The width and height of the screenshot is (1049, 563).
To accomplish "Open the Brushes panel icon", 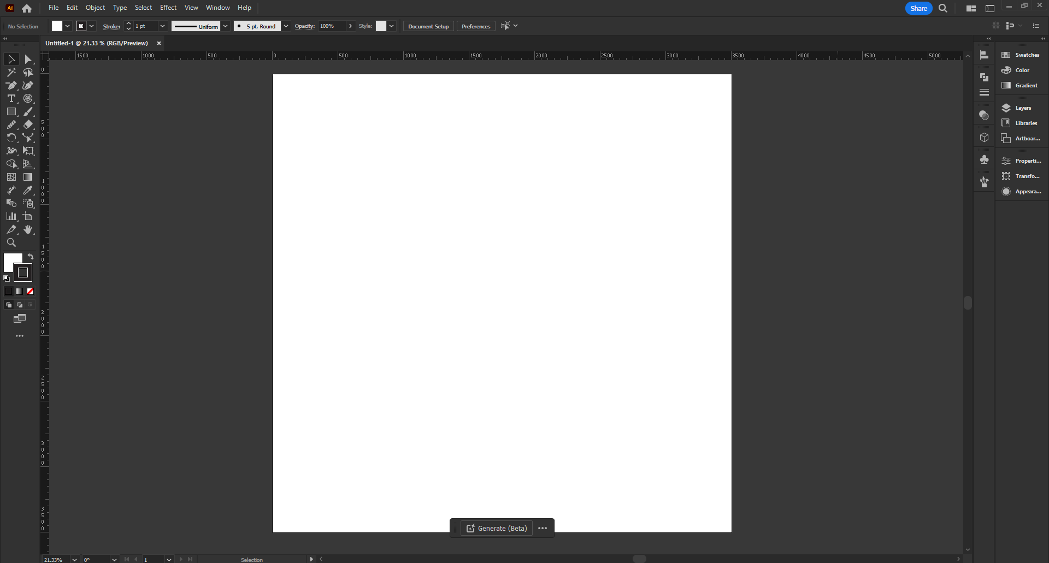I will [x=984, y=182].
